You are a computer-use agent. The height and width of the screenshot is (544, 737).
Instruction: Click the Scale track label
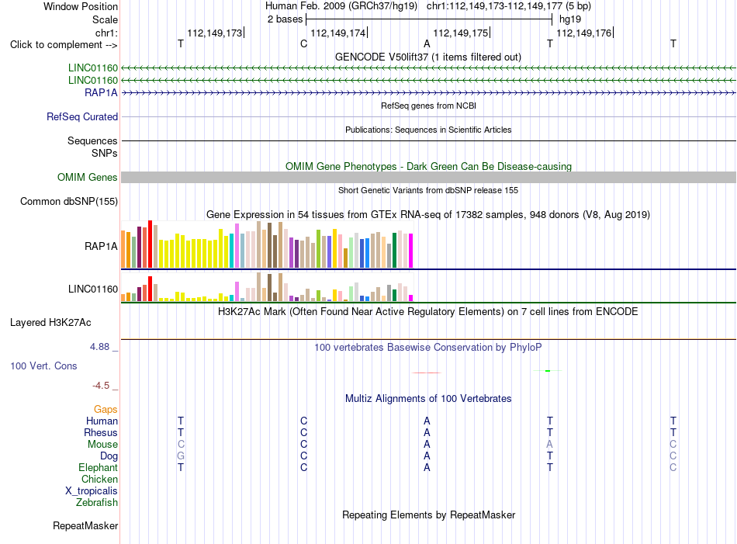[x=105, y=19]
